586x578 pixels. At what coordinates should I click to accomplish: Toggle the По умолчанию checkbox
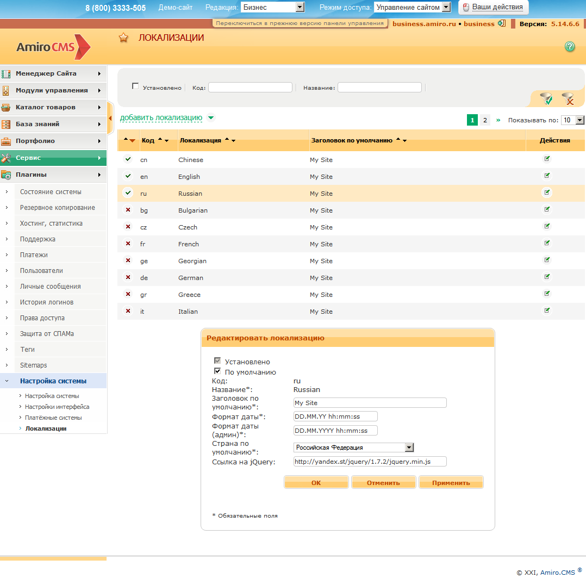(218, 371)
